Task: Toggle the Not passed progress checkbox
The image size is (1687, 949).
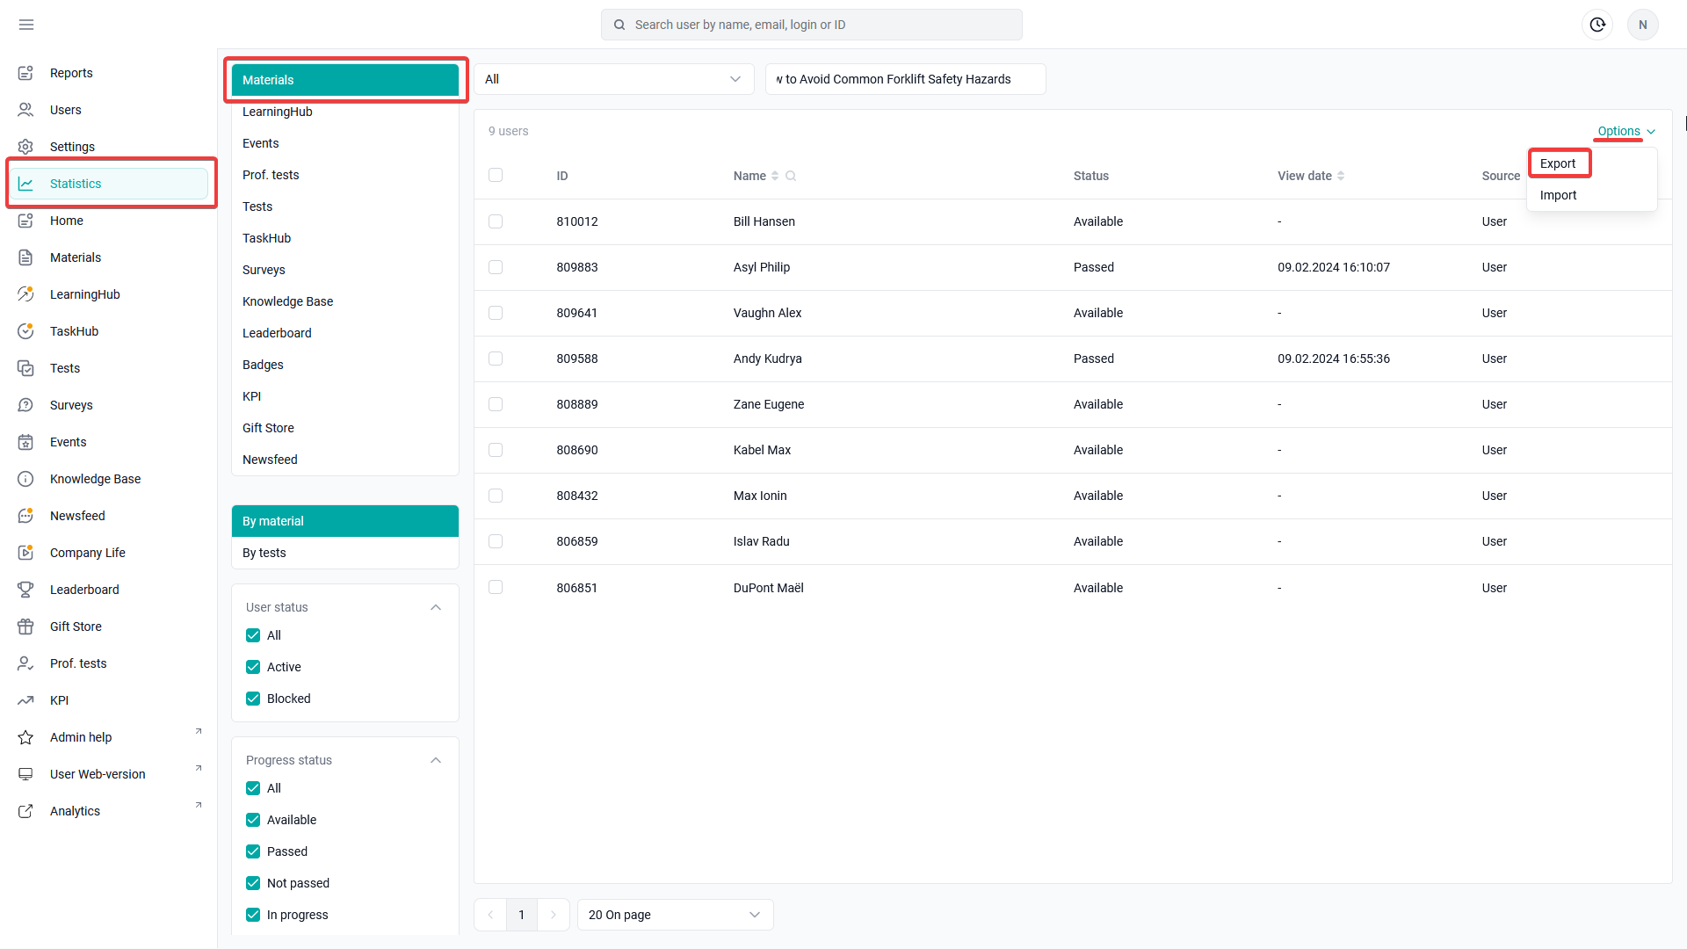Action: pos(253,883)
